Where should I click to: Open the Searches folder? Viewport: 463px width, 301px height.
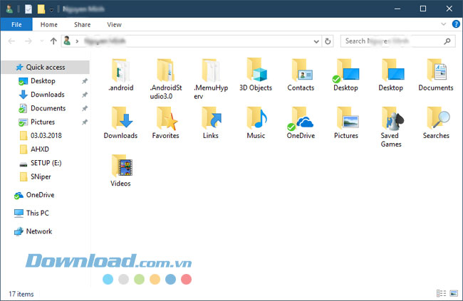coord(436,123)
